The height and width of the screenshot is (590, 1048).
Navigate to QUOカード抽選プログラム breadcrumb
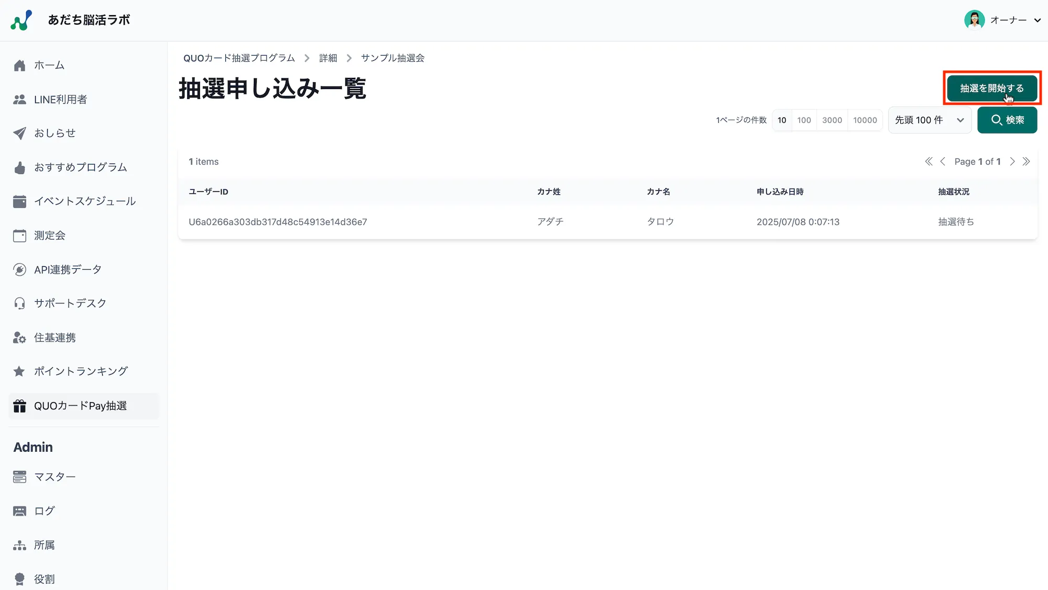coord(238,58)
